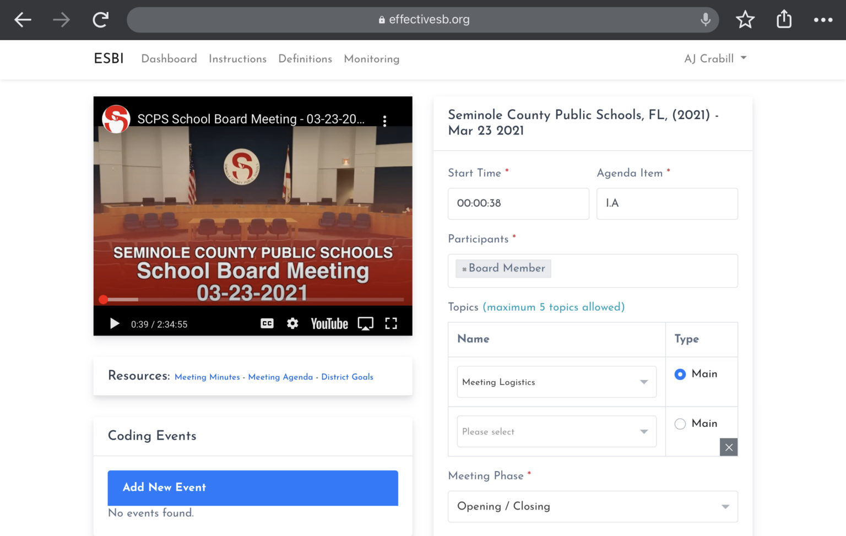This screenshot has width=846, height=536.
Task: Click the effectivesb.org address bar
Action: click(423, 20)
